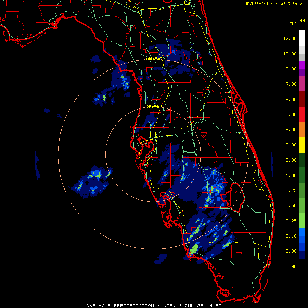Pick the orange 4.00 color swatch

(x=302, y=130)
